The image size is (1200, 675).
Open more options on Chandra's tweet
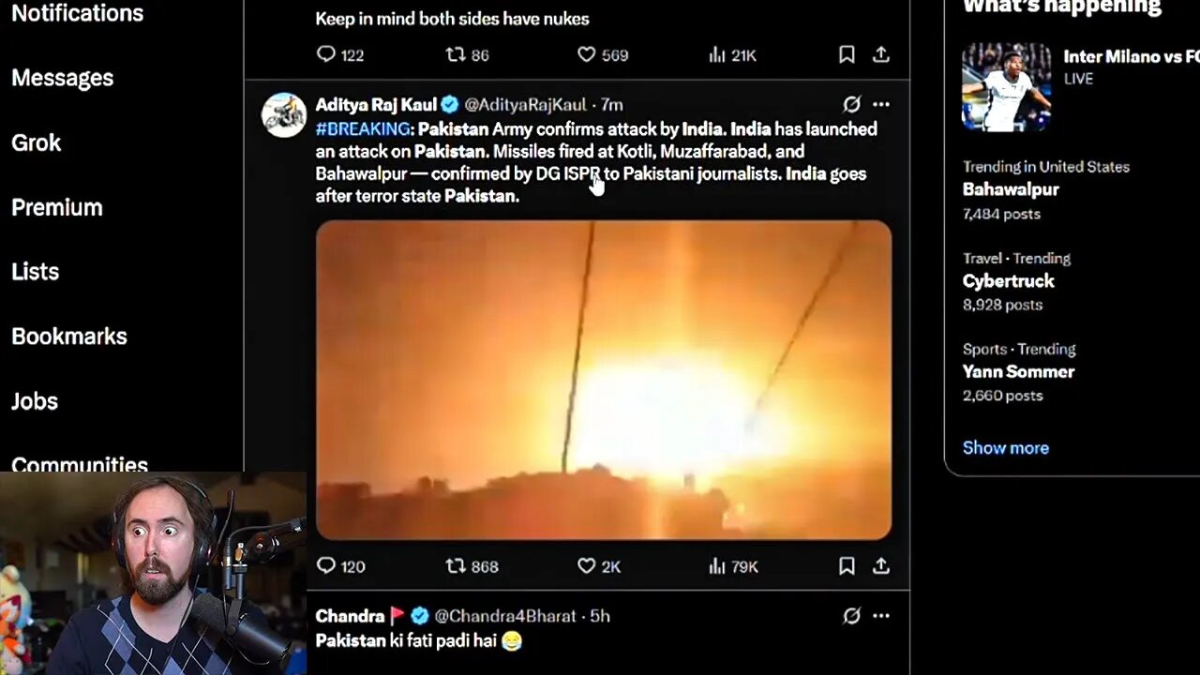pyautogui.click(x=881, y=616)
